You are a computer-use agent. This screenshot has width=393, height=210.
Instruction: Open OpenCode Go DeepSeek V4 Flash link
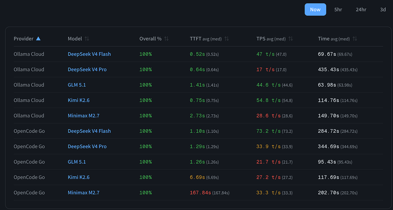click(x=89, y=131)
